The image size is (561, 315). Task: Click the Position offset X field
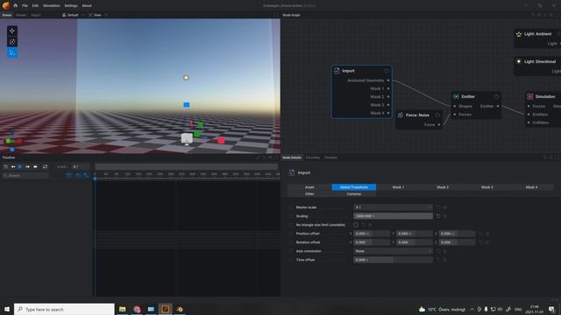(x=372, y=234)
